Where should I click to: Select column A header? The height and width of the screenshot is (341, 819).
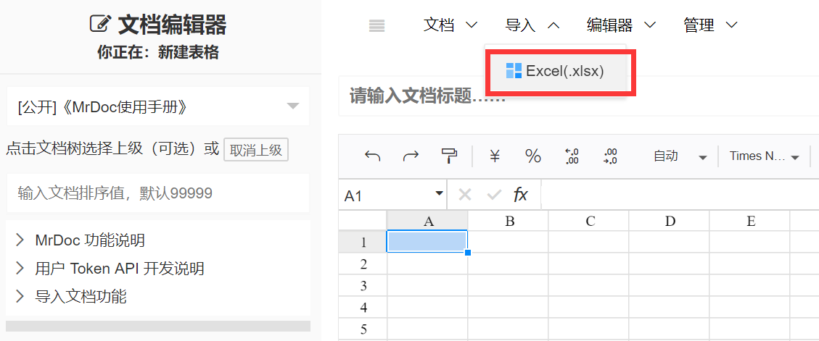(427, 221)
